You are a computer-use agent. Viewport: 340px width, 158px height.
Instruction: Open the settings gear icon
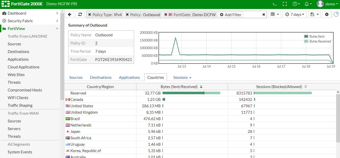(327, 15)
